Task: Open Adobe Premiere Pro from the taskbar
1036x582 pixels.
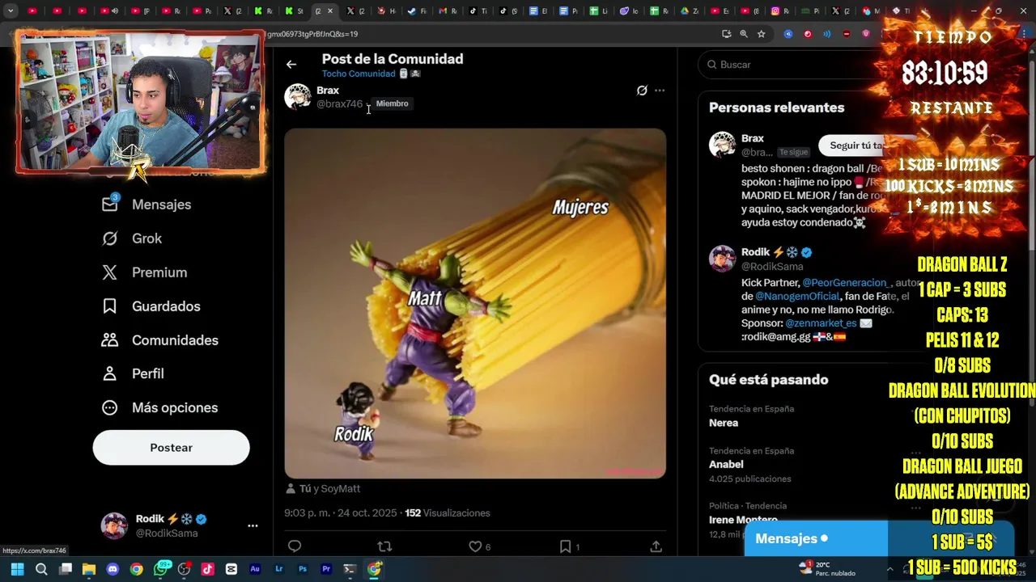Action: [x=326, y=569]
